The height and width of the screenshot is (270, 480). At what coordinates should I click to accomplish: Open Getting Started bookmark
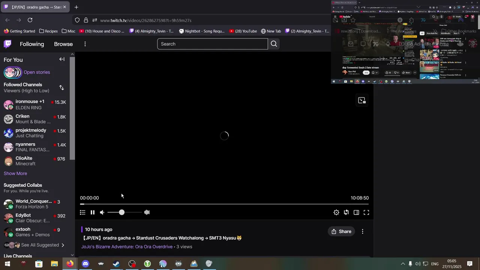click(x=19, y=31)
